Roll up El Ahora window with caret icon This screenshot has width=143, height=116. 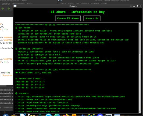pyautogui.click(x=131, y=6)
